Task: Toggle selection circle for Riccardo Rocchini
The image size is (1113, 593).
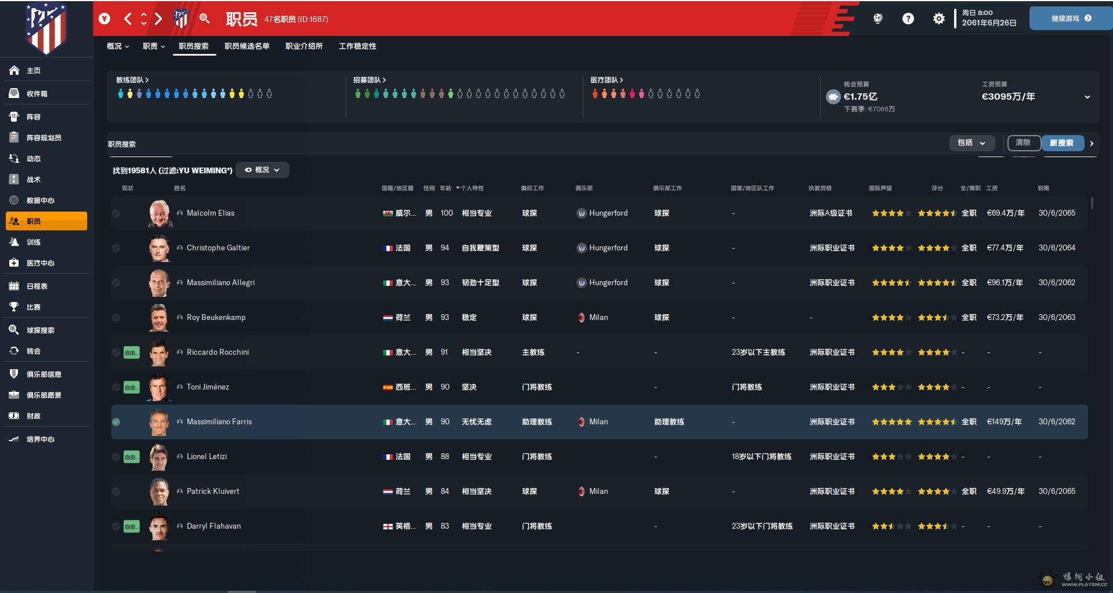Action: tap(116, 352)
